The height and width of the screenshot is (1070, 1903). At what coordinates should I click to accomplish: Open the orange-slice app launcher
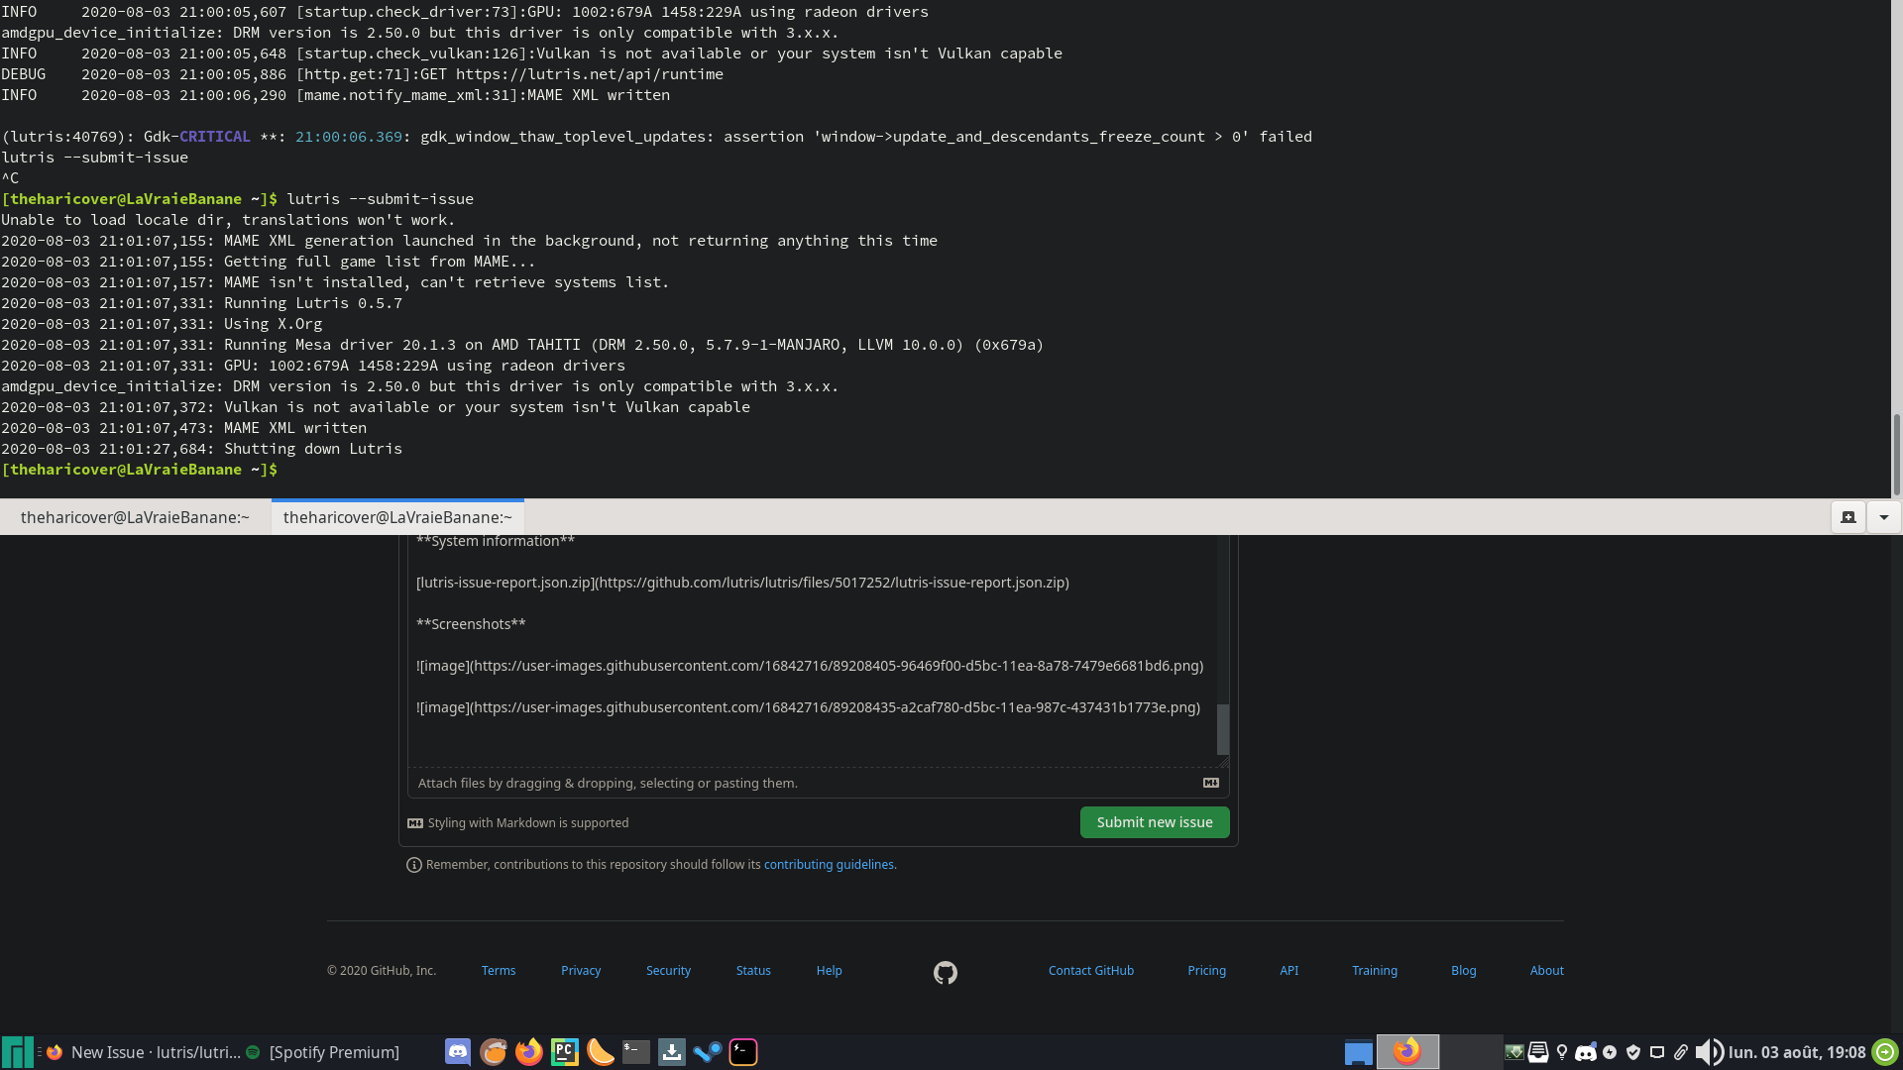(x=601, y=1052)
